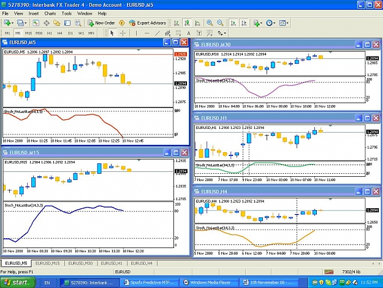The width and height of the screenshot is (383, 288).
Task: Toggle the Market Watch window icon
Action: (36, 23)
